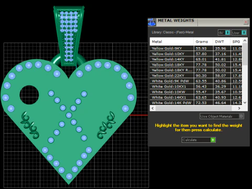Viewport: 252px width, 189px height.
Task: Select the White Gold:14K PdW row
Action: point(196,102)
